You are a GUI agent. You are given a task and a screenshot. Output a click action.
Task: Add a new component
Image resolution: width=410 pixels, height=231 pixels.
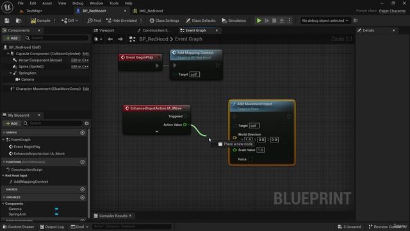tap(12, 38)
